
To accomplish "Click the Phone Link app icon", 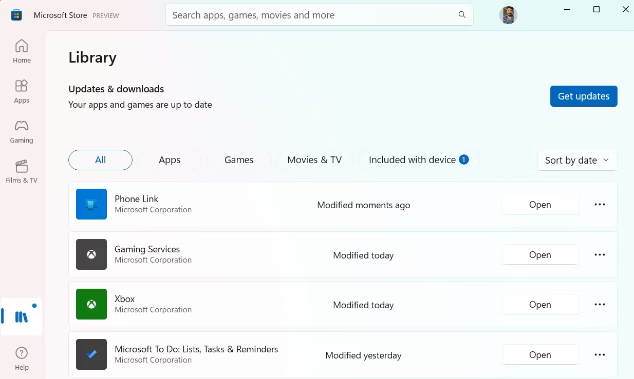I will point(91,204).
